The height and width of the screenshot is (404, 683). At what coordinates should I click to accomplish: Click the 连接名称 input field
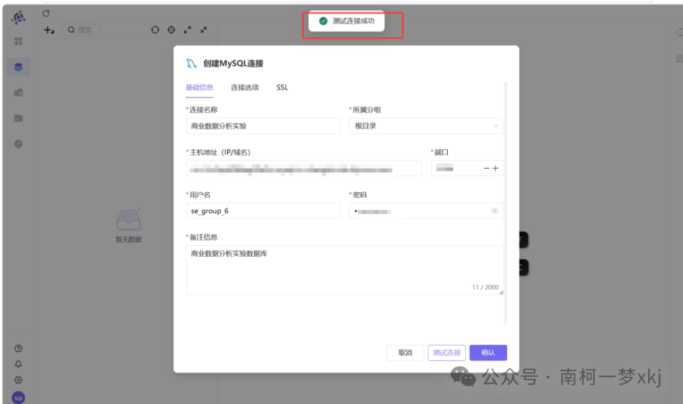[263, 126]
